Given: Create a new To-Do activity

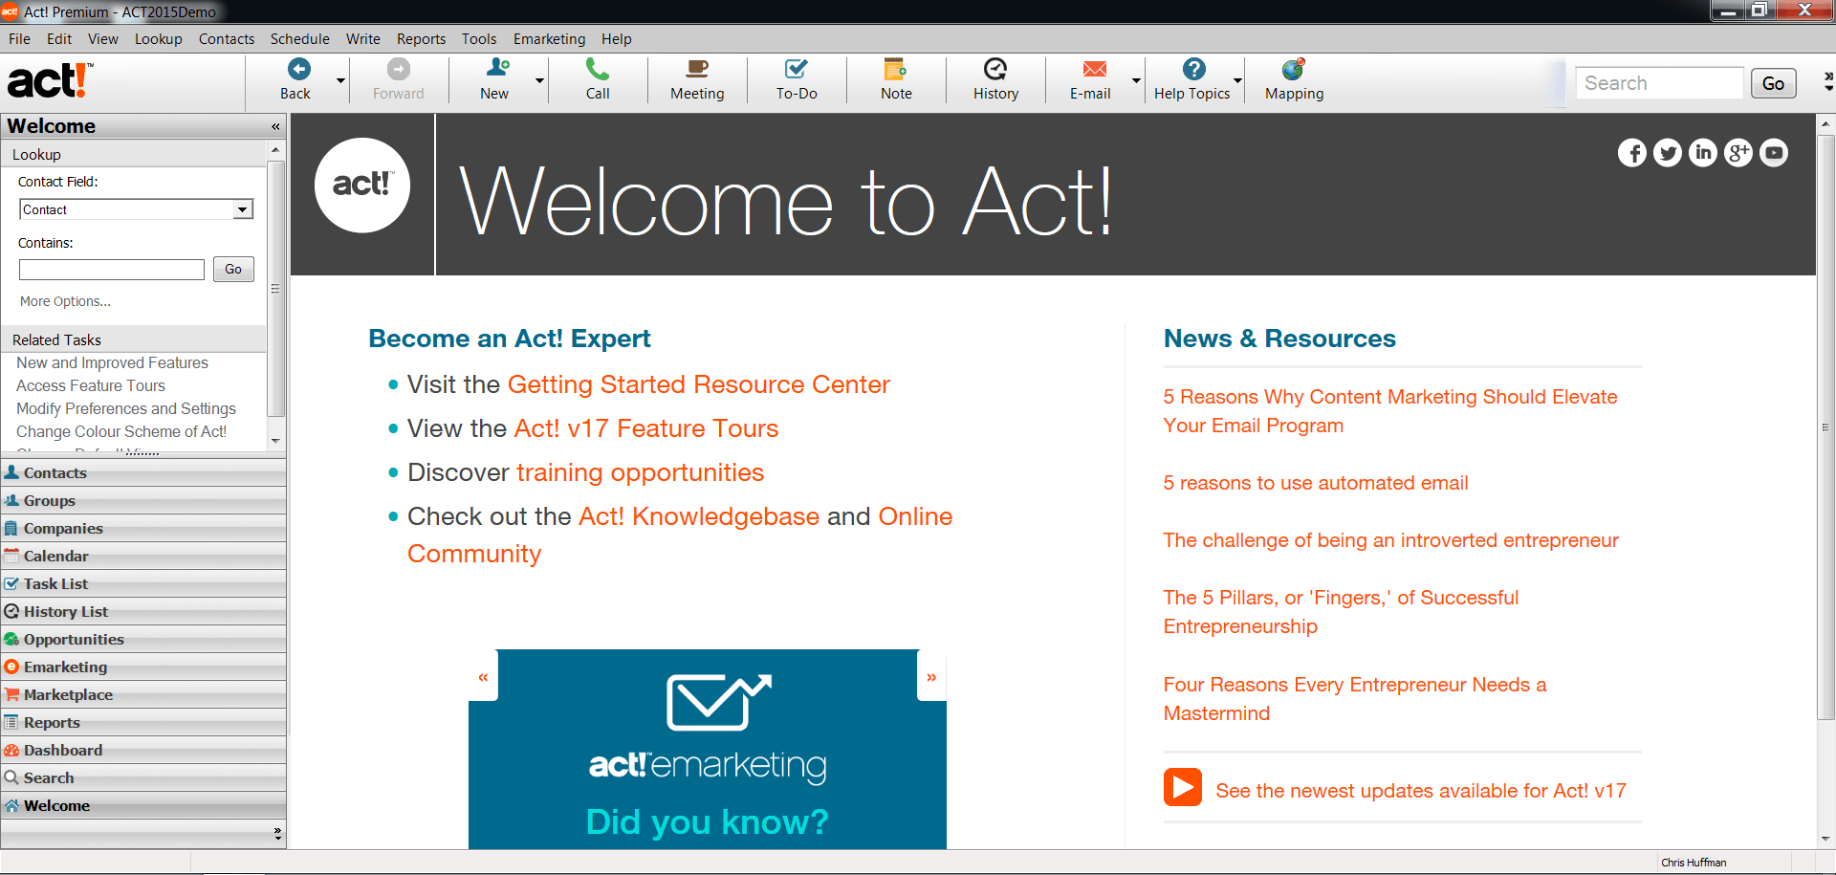Looking at the screenshot, I should point(797,79).
